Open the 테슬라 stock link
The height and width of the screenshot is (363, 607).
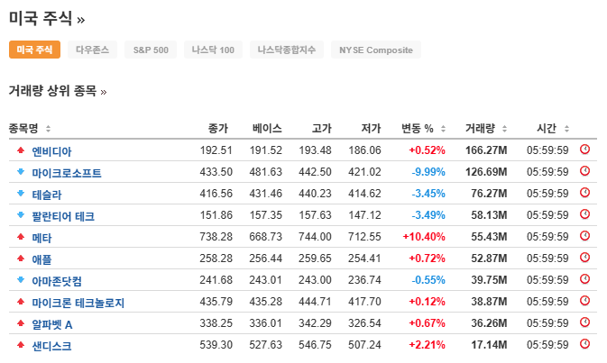(47, 195)
